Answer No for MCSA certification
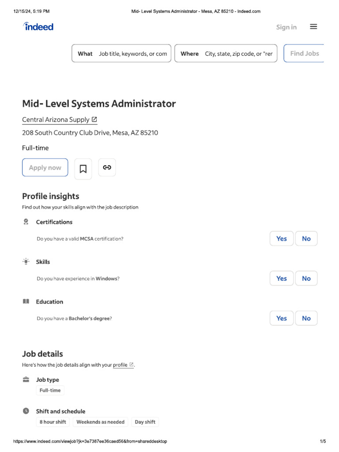Image resolution: width=339 pixels, height=452 pixels. (306, 238)
